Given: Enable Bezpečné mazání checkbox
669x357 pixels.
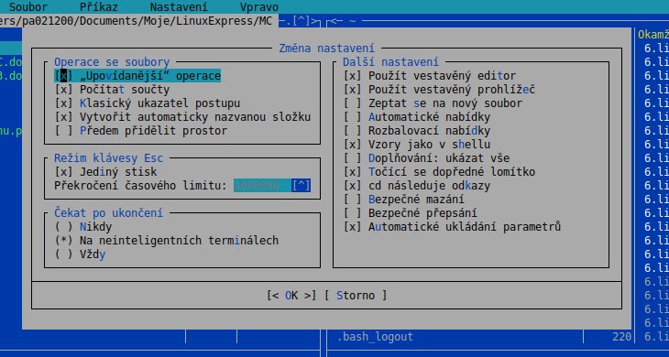Looking at the screenshot, I should [404, 199].
